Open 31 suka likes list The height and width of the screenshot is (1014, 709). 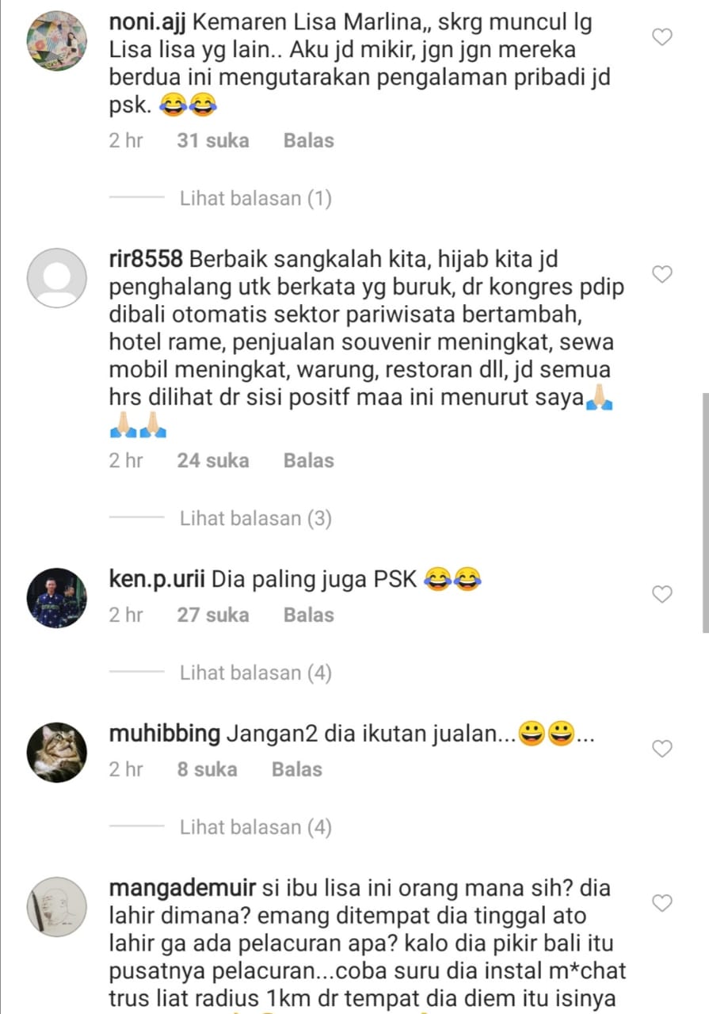coord(213,141)
